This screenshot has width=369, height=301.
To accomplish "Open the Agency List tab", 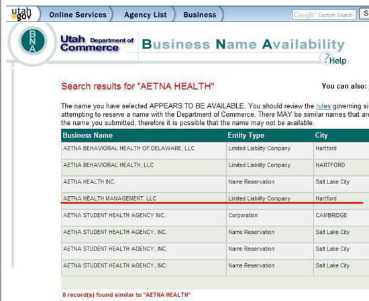I will [145, 15].
